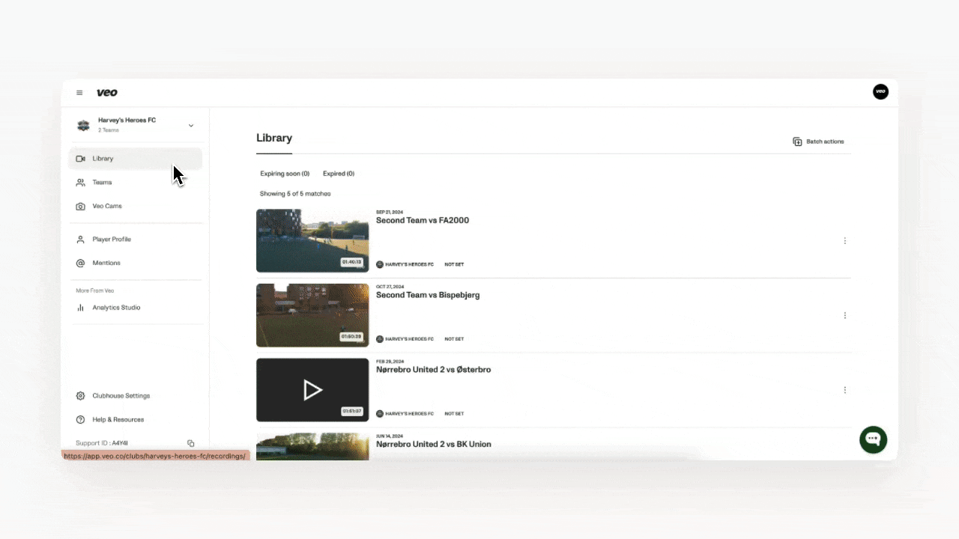This screenshot has width=959, height=539.
Task: Click NOT SET label on Bispebjerg match
Action: coord(454,339)
